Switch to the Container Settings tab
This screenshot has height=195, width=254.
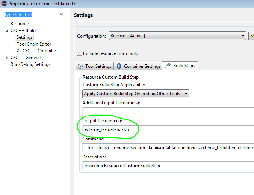coord(138,66)
